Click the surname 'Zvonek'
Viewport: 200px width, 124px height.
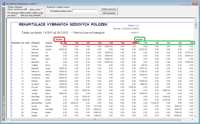(34, 87)
